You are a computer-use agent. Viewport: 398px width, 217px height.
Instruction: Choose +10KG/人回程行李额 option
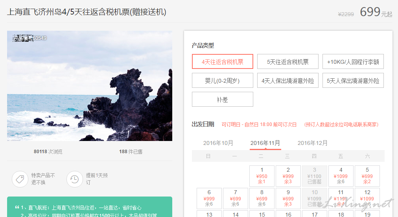click(353, 61)
